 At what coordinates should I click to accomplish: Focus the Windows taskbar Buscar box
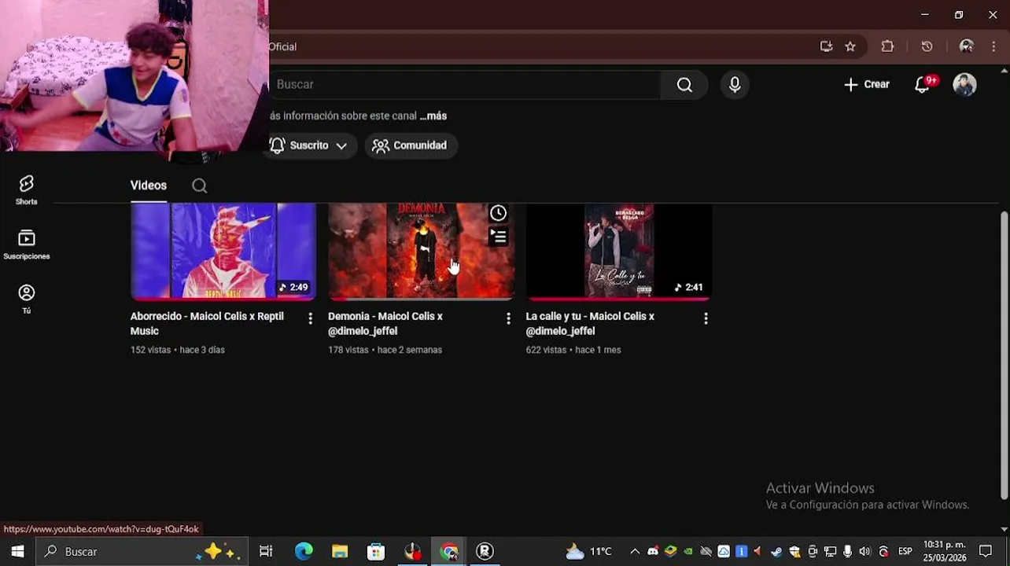click(x=142, y=552)
